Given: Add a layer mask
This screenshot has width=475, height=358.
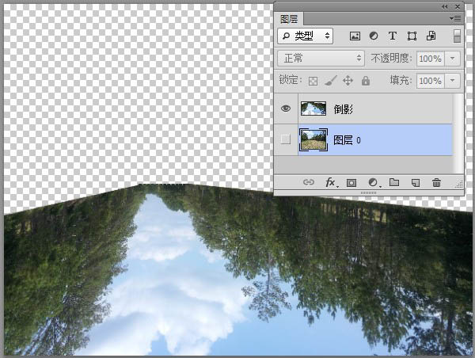Looking at the screenshot, I should [351, 182].
